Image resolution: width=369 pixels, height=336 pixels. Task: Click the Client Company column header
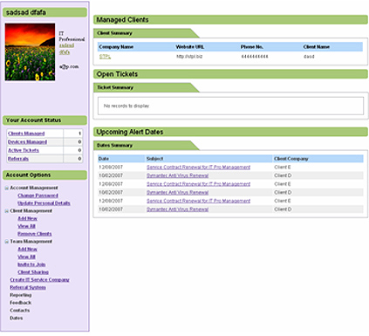(291, 159)
